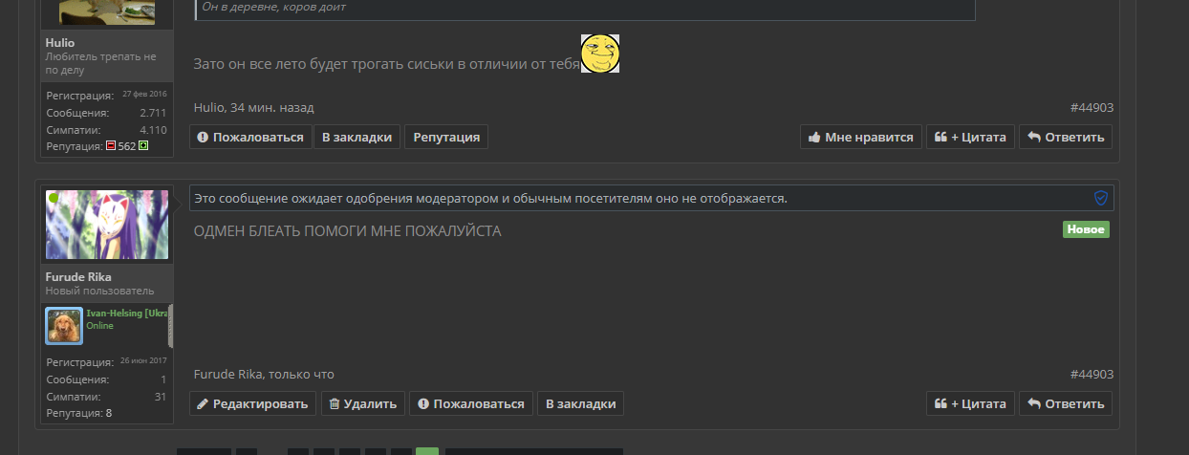
Task: Click Hulio's message count 2.711
Action: (x=153, y=113)
